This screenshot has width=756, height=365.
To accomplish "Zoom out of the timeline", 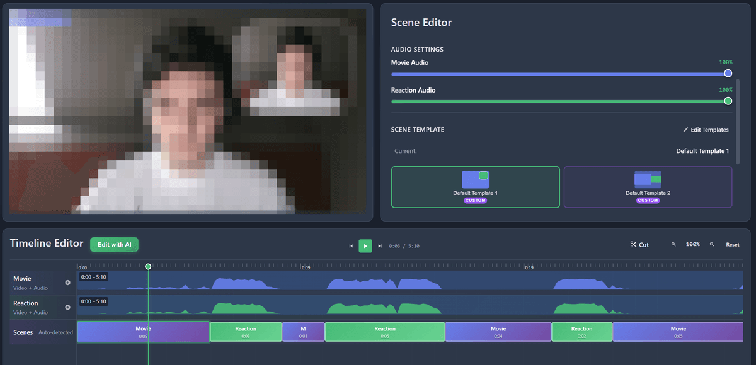I will (673, 244).
